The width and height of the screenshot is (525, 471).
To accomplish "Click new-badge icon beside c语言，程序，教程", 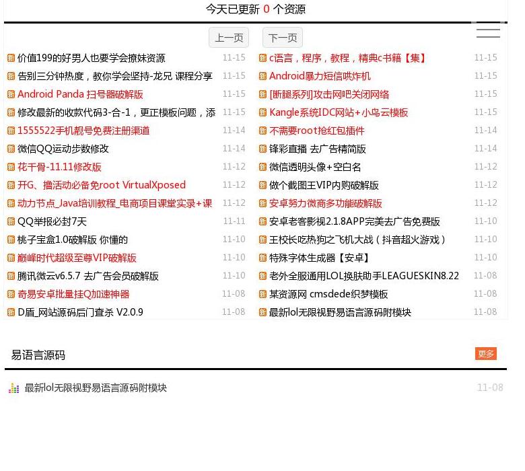I will point(262,59).
